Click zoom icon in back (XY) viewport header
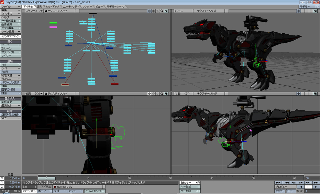The height and width of the screenshot is (194, 320). coord(162,94)
